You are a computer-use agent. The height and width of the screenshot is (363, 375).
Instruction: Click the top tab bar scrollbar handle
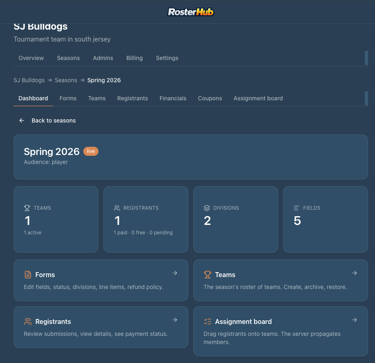coord(366,58)
